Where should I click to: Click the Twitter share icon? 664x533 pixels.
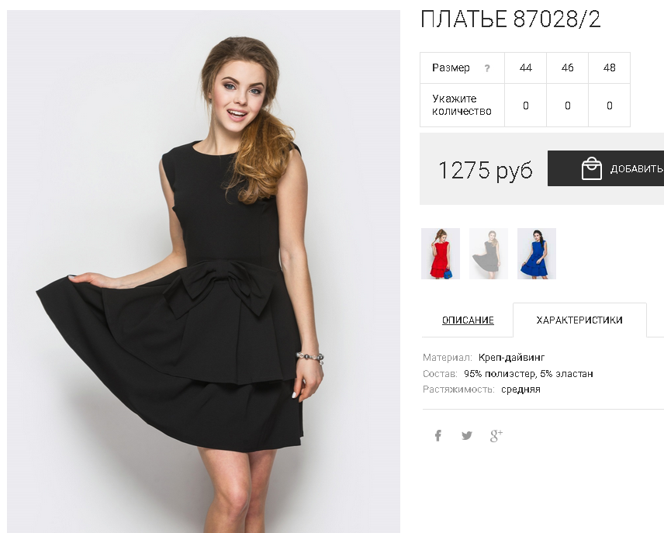[467, 435]
